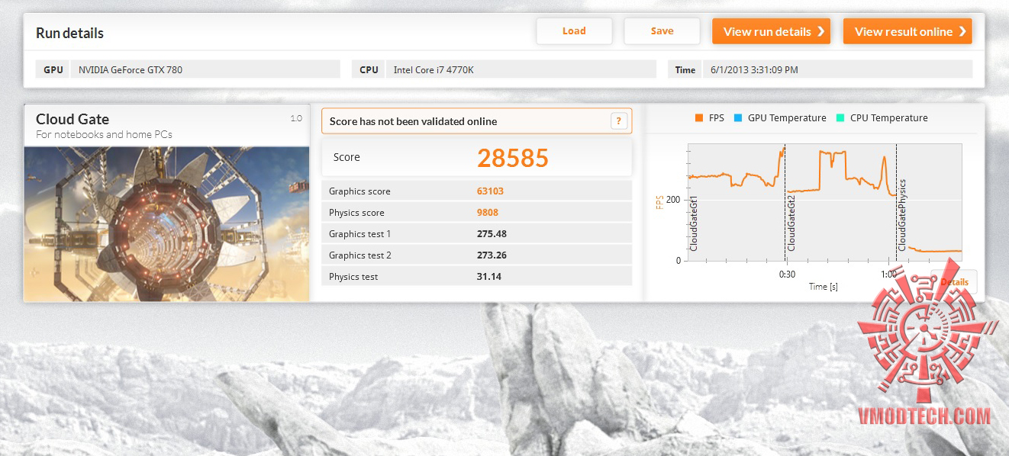Open View result online
1009x456 pixels.
(907, 31)
